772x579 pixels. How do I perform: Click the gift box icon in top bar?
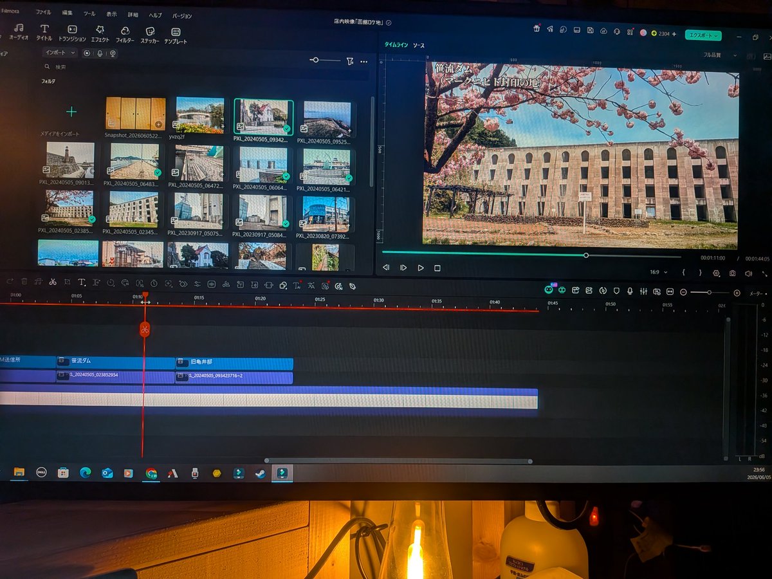pyautogui.click(x=537, y=29)
